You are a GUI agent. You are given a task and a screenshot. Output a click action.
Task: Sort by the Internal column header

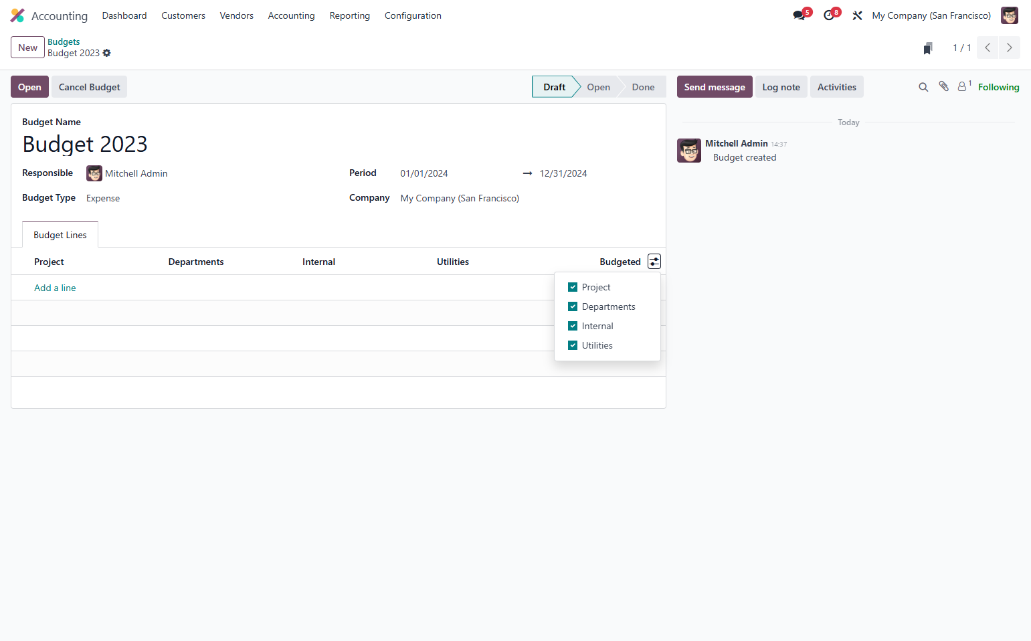pos(318,262)
